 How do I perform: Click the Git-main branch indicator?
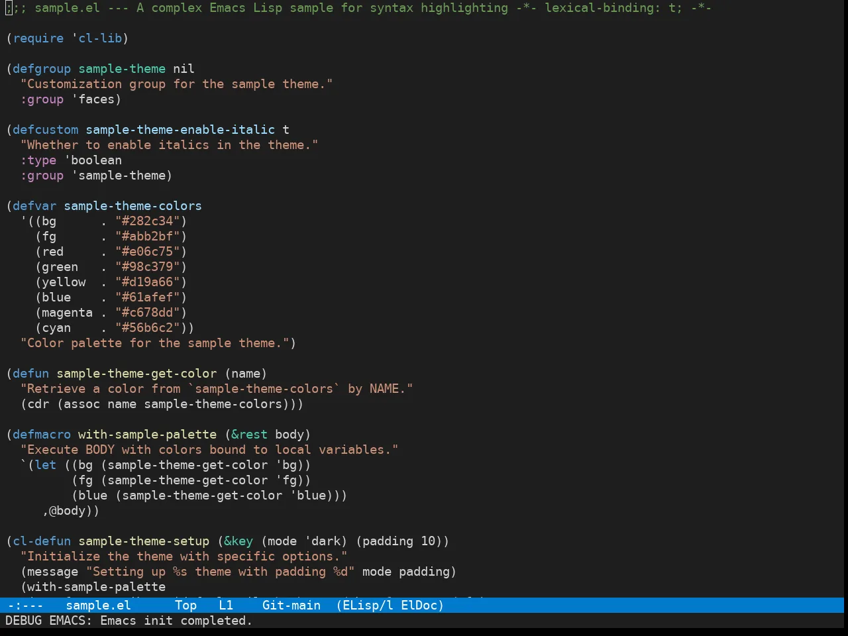pyautogui.click(x=291, y=605)
